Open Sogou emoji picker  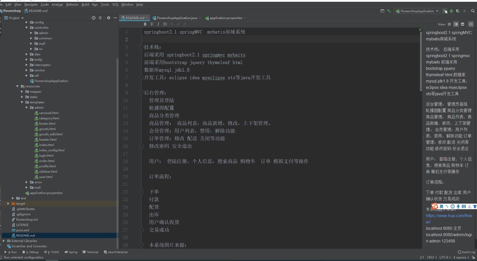coord(453,206)
